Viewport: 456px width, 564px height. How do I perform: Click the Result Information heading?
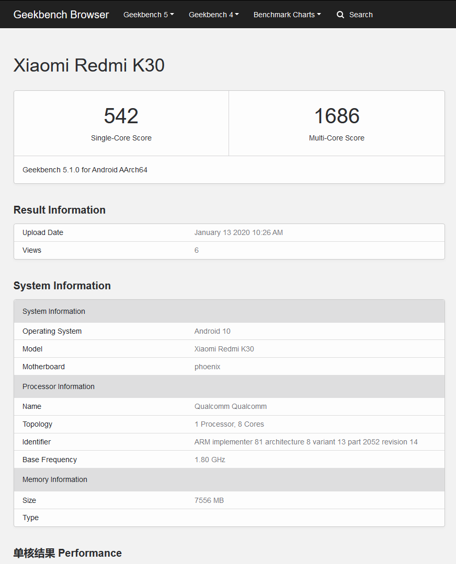[x=60, y=210]
